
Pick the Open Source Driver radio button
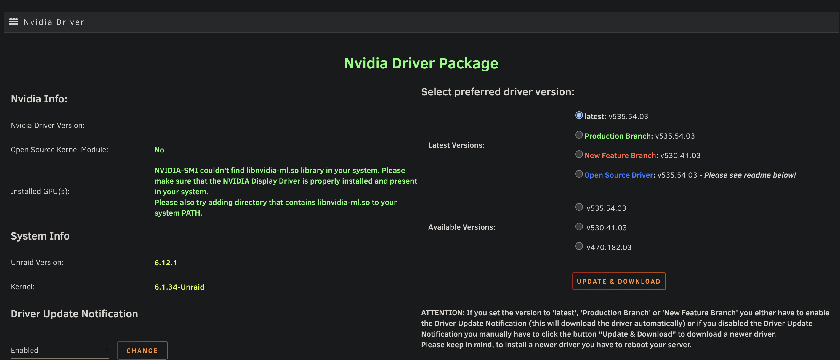click(579, 174)
